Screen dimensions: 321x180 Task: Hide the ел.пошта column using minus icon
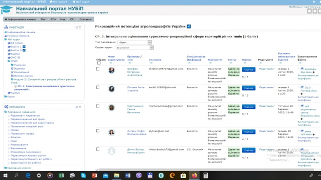[x=151, y=63]
